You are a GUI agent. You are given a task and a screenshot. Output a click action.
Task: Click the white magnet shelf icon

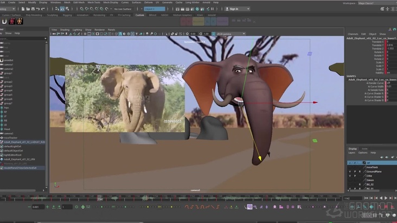(x=4, y=22)
